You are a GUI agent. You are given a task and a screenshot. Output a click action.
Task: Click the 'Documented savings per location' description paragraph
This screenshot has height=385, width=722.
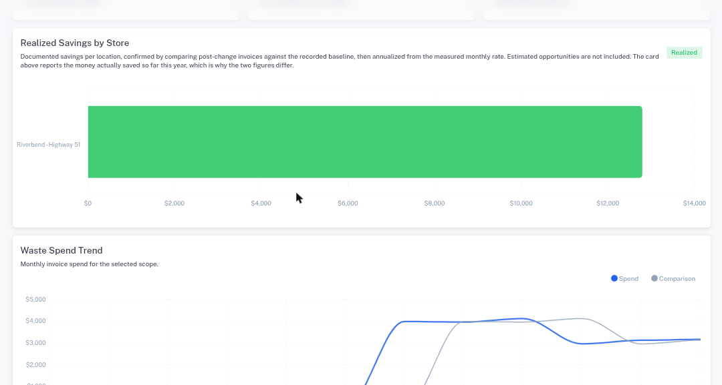click(340, 61)
